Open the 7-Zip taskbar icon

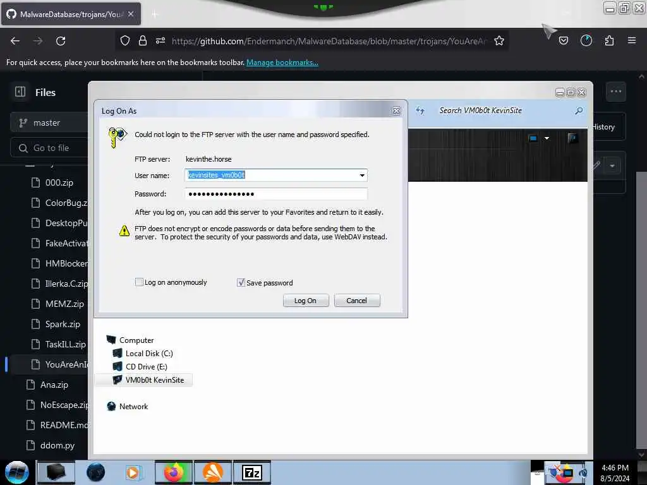252,472
